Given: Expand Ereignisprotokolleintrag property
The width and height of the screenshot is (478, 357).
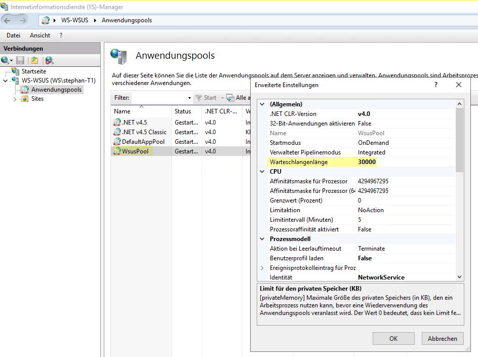Looking at the screenshot, I should click(262, 268).
